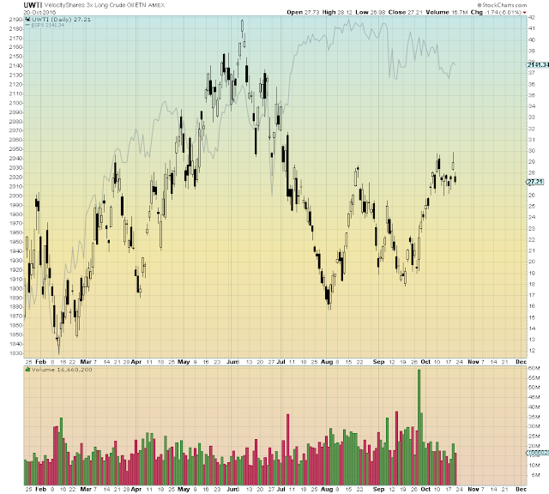This screenshot has height=494, width=549.
Task: Click the Aug label under the price chart
Action: (327, 362)
